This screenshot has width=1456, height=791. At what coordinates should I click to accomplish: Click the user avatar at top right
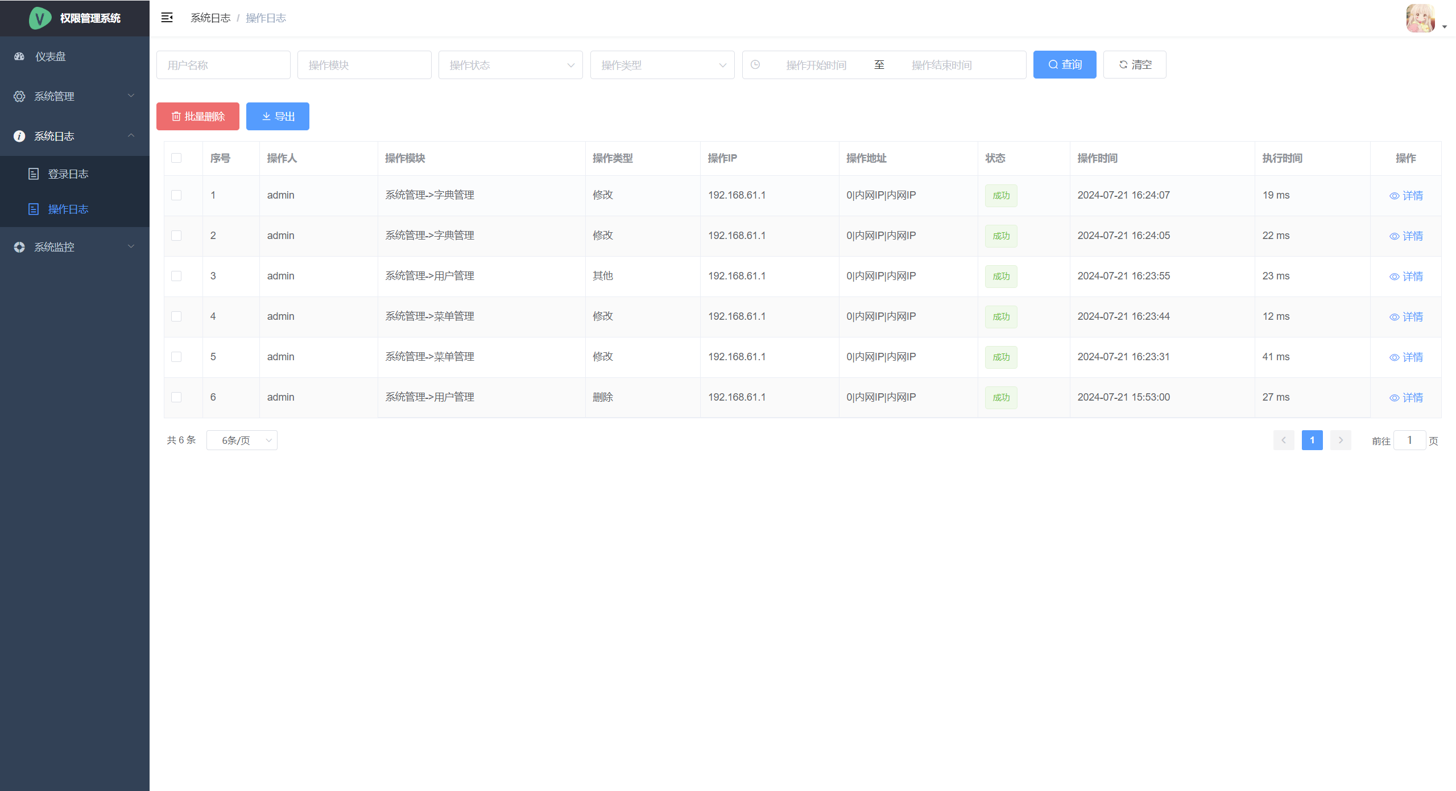click(x=1420, y=19)
